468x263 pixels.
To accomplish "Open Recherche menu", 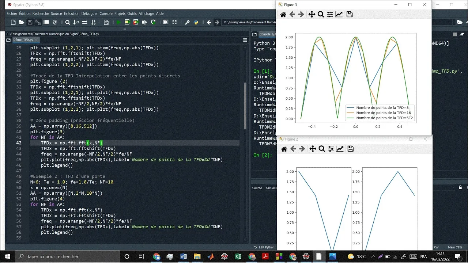I will tap(41, 14).
